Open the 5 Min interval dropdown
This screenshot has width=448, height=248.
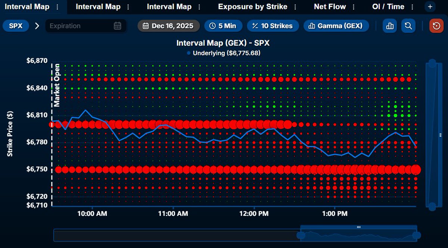223,26
